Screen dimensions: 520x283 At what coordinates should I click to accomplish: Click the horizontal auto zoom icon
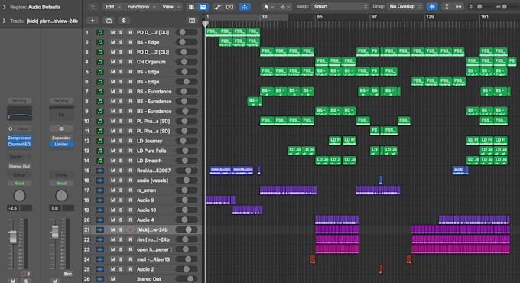458,7
